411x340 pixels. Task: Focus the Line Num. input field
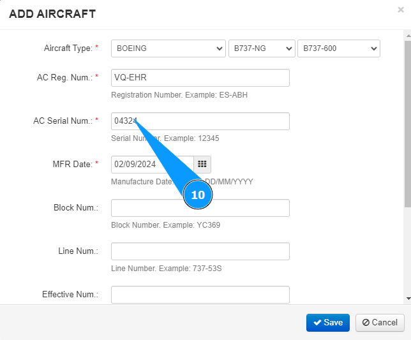(x=200, y=251)
